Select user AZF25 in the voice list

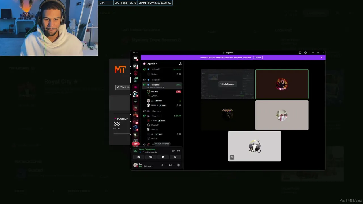tap(154, 96)
